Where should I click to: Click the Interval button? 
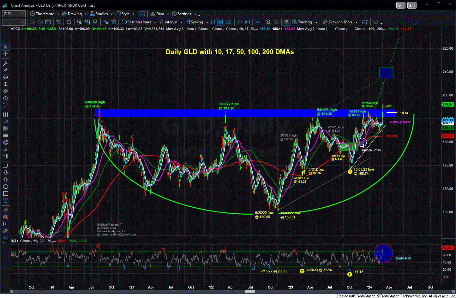coord(168,22)
